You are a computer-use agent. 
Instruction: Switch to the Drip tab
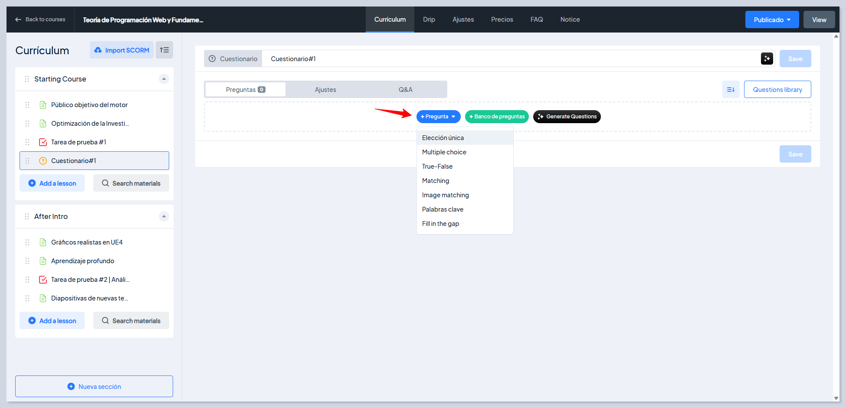coord(429,20)
